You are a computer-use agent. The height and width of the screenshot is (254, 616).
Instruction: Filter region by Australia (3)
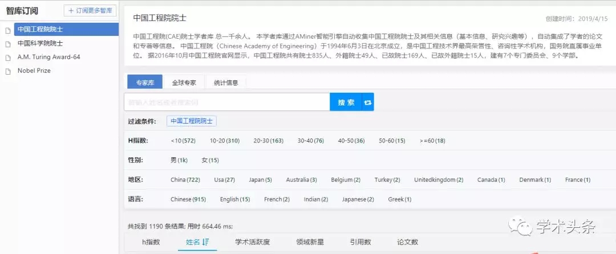click(301, 180)
